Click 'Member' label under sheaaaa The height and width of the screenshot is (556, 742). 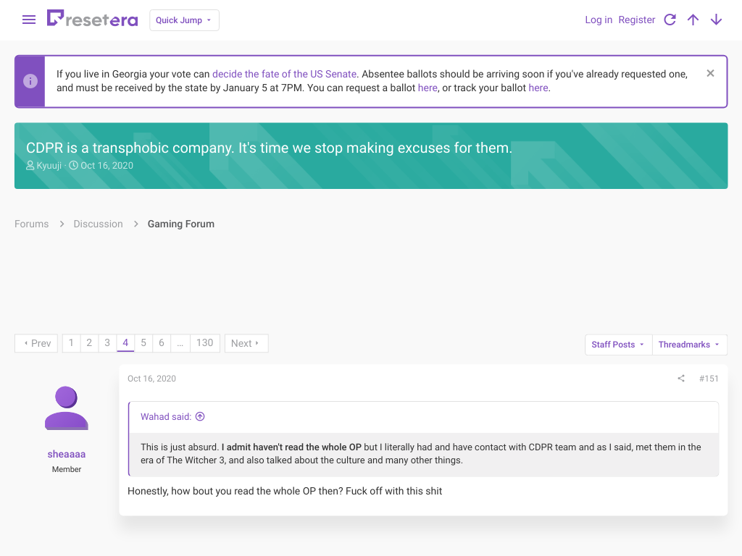click(x=66, y=469)
